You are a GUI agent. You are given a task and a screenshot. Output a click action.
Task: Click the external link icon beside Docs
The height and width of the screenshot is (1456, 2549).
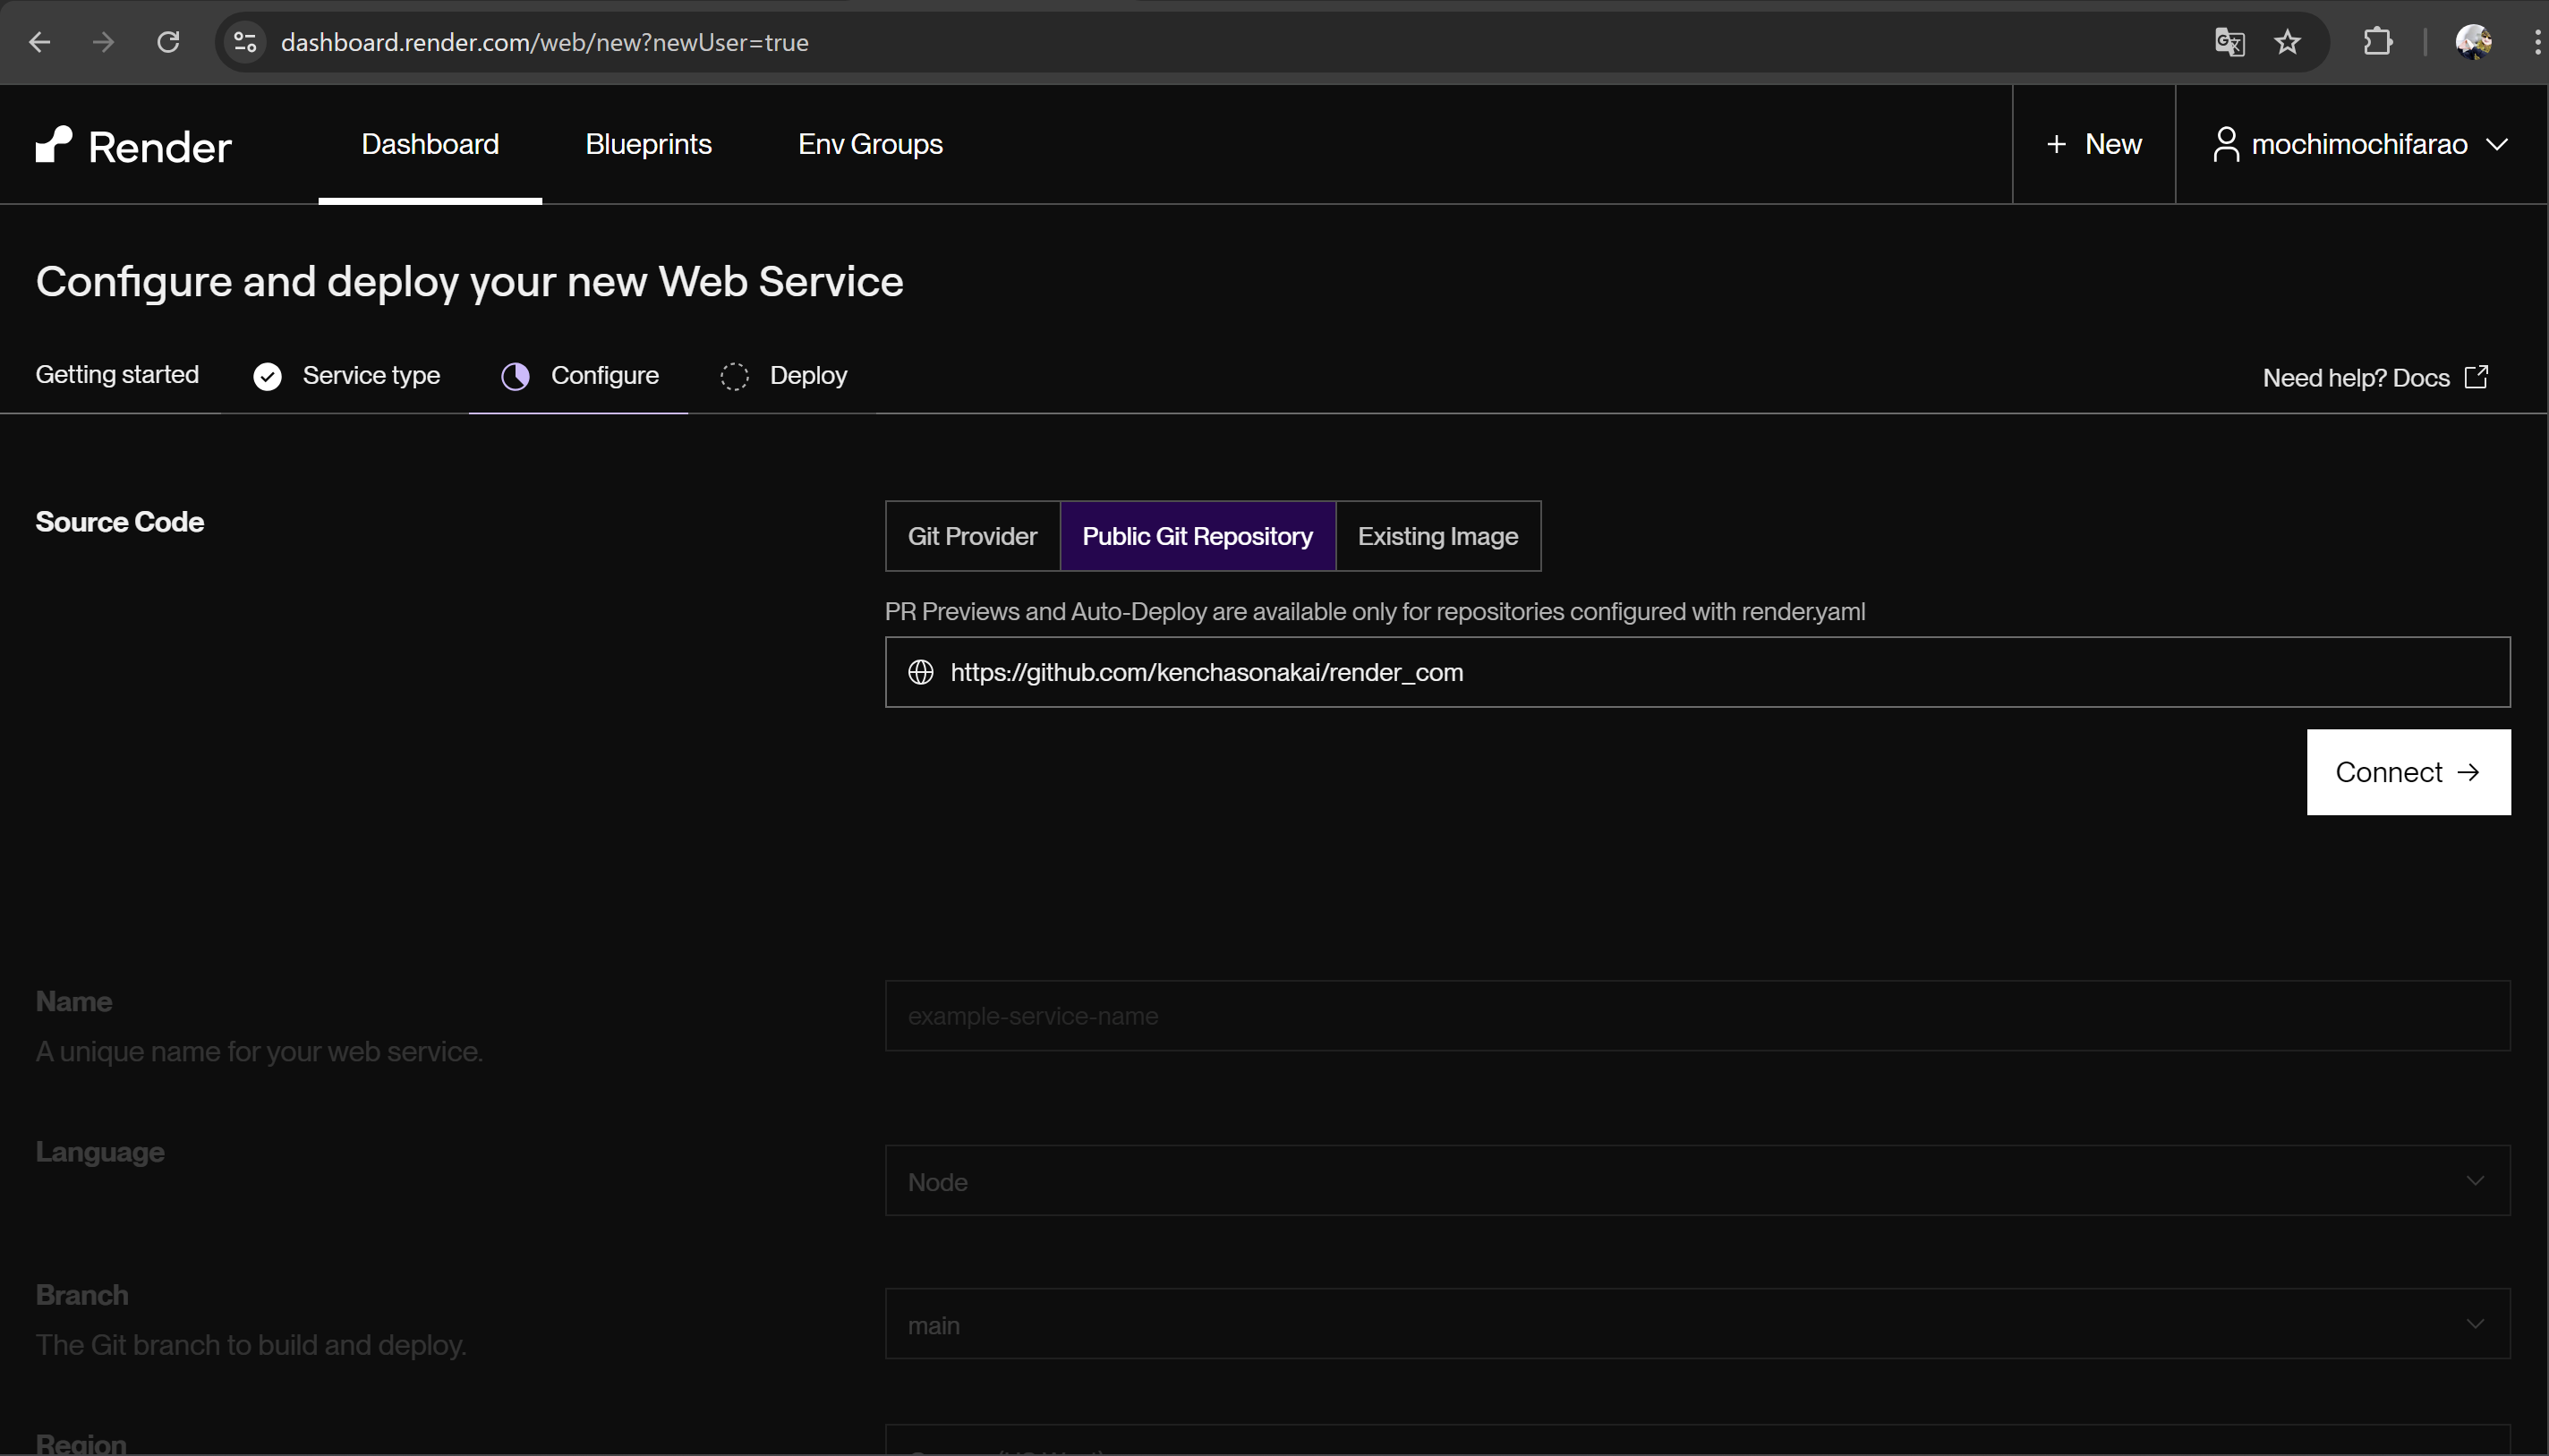click(2476, 377)
